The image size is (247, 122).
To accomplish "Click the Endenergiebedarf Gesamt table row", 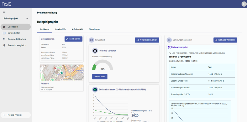I will click(202, 74).
